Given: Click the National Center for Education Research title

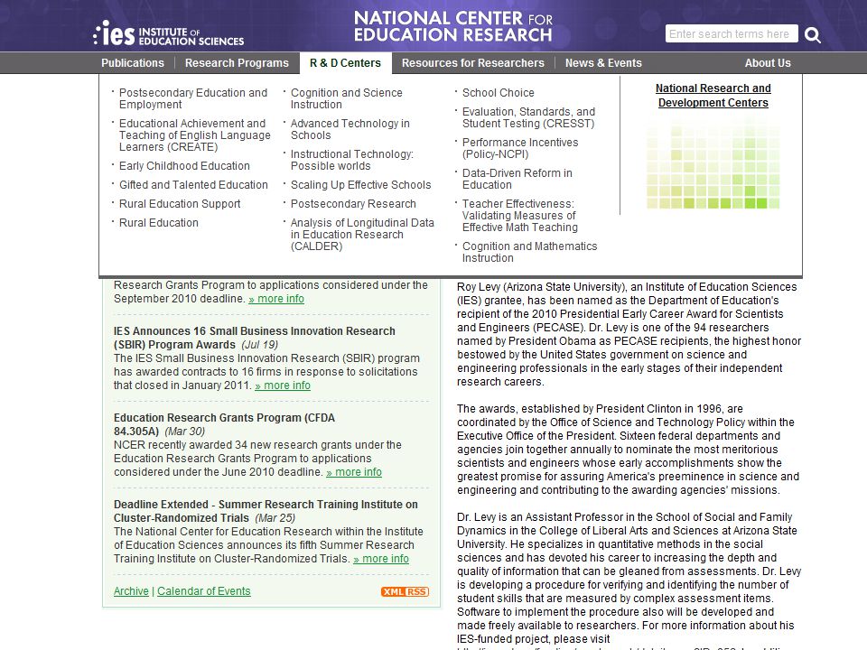Looking at the screenshot, I should (453, 26).
